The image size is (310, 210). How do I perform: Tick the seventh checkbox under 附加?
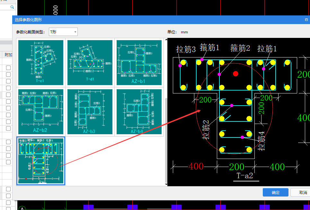pyautogui.click(x=8, y=108)
